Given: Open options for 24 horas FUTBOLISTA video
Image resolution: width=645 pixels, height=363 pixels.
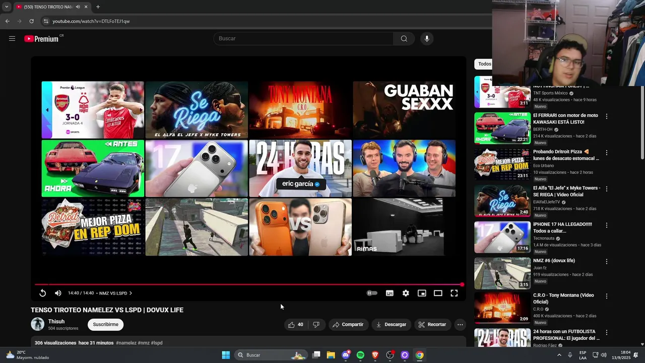Looking at the screenshot, I should 607,332.
